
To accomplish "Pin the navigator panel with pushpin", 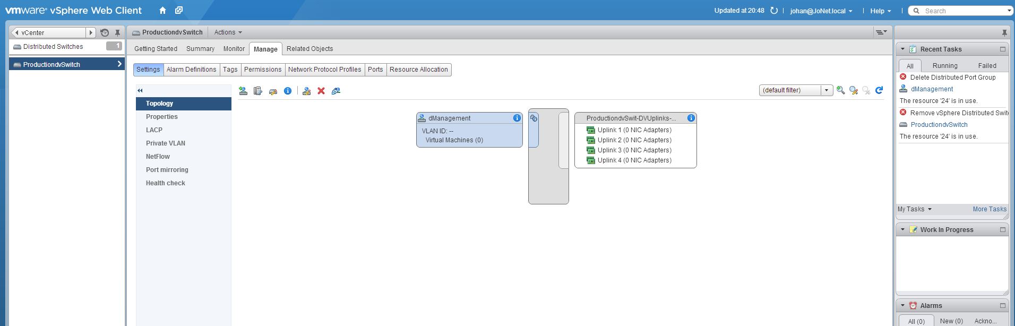I will [117, 33].
